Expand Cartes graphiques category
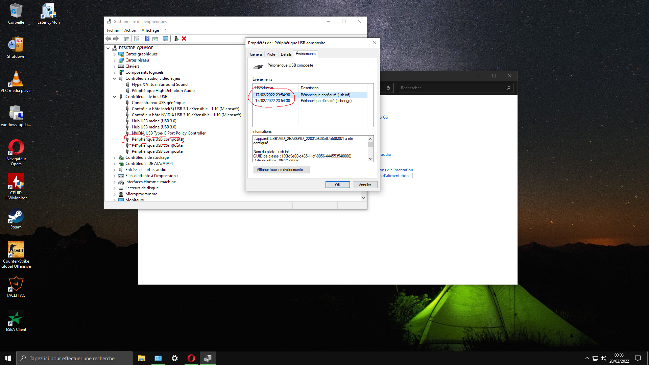The image size is (649, 365). (x=114, y=54)
